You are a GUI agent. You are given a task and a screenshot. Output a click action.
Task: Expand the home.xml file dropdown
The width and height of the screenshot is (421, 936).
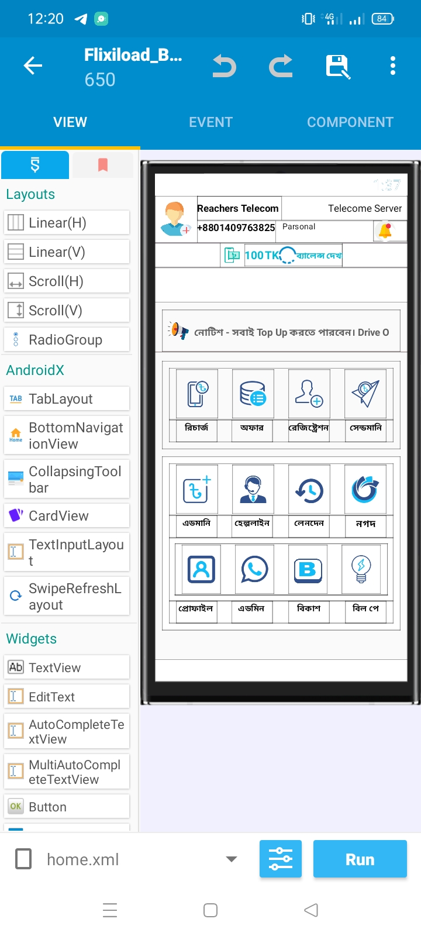point(232,859)
